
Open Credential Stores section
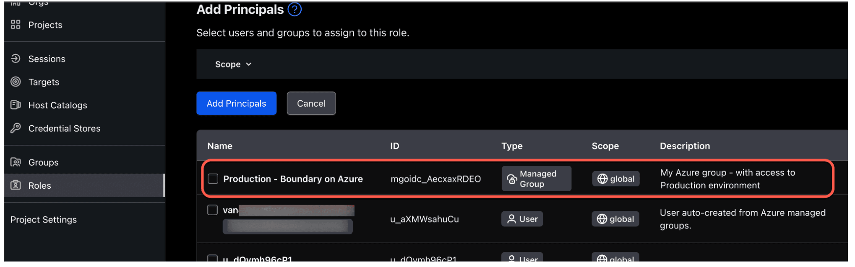64,128
